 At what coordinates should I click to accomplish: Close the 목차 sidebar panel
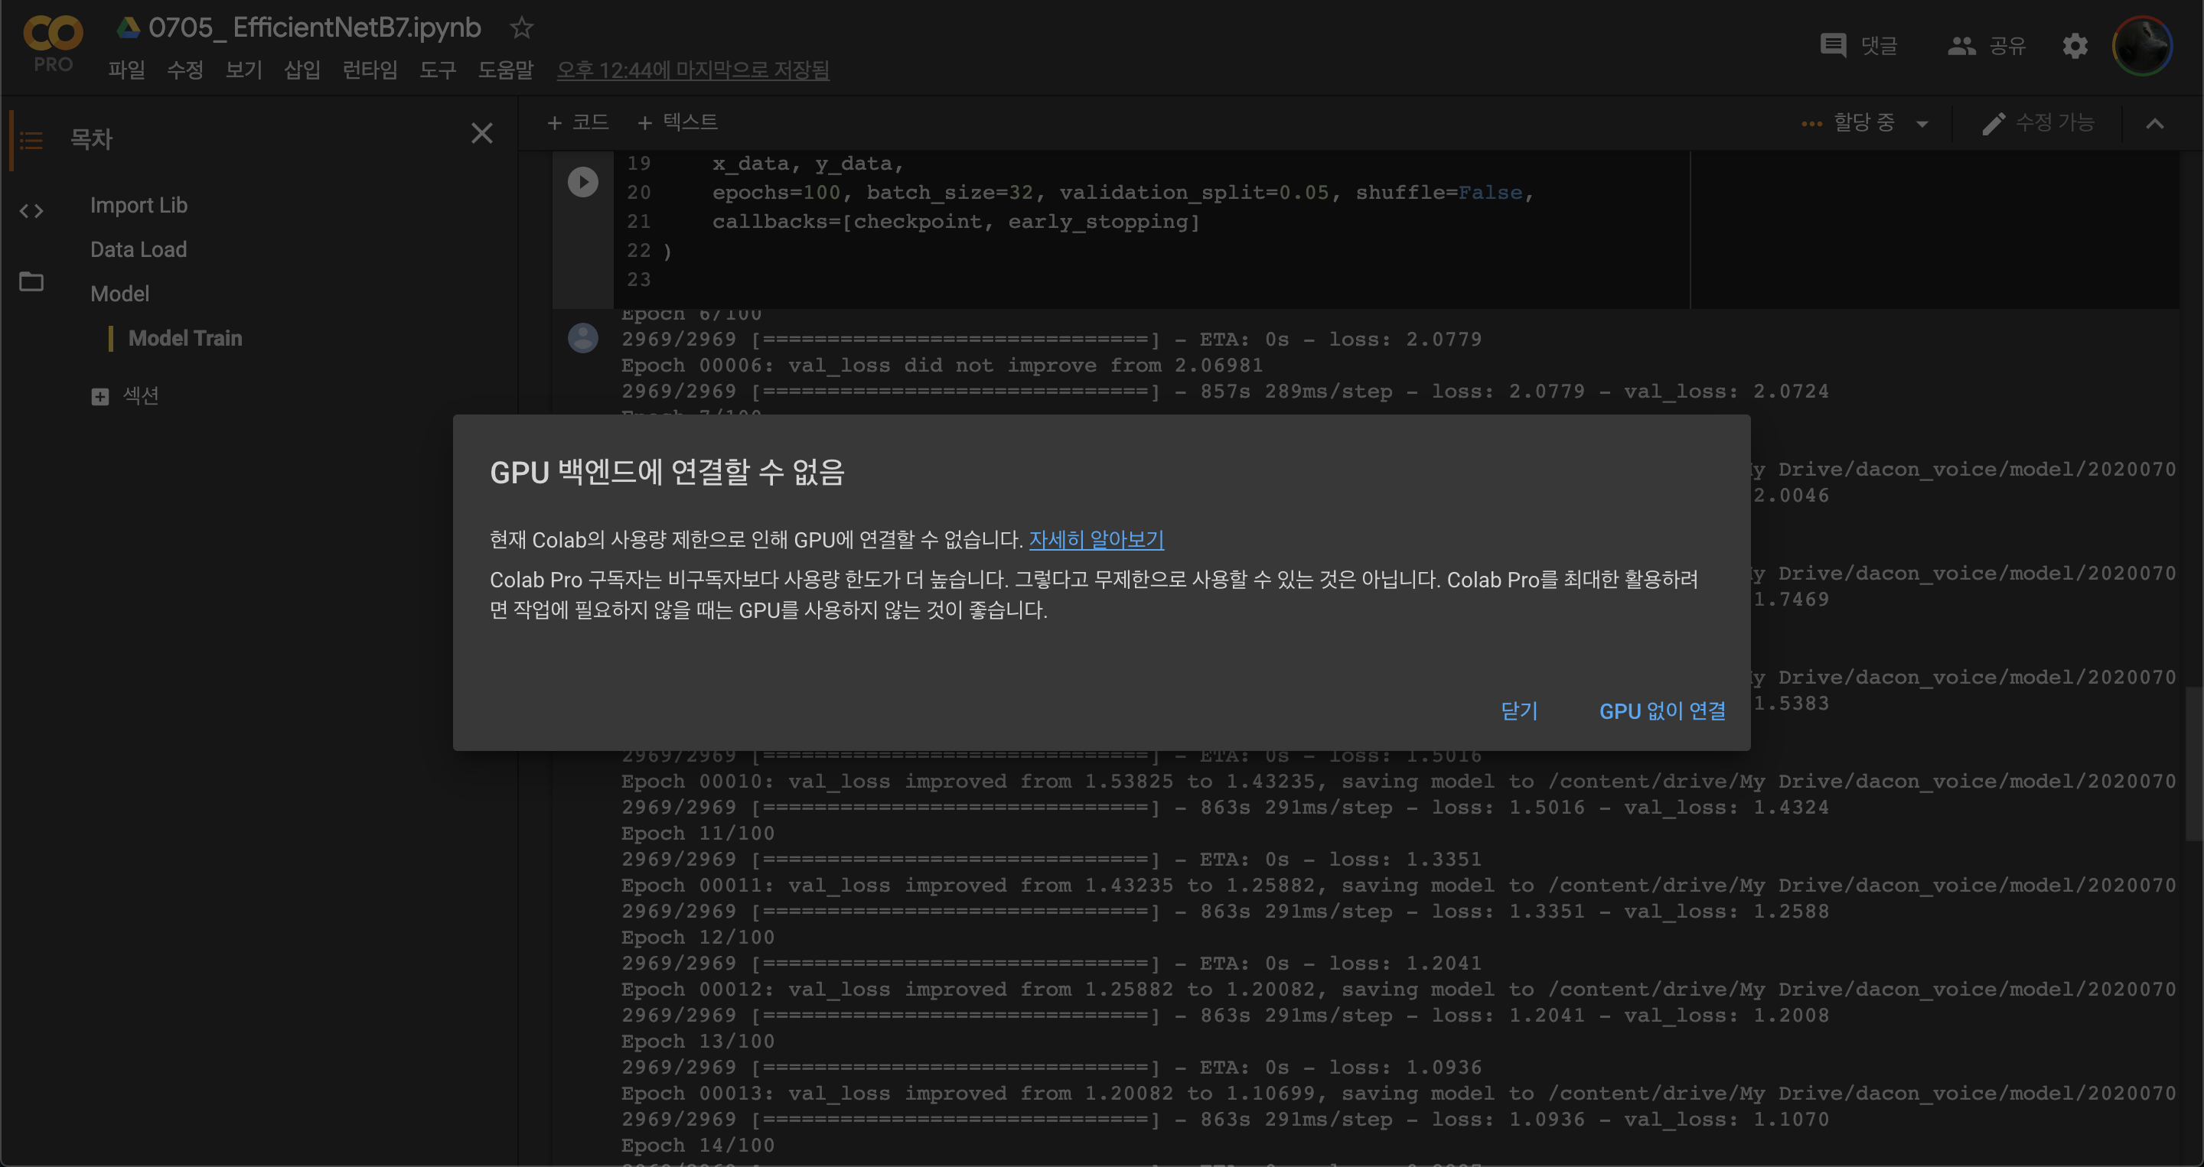(481, 133)
